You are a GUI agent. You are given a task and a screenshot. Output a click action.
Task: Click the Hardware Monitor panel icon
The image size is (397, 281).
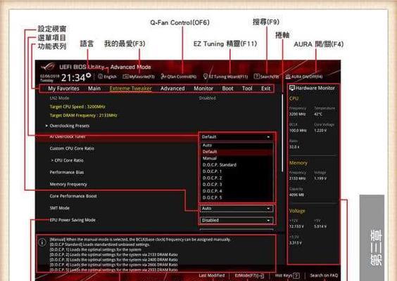click(x=292, y=88)
